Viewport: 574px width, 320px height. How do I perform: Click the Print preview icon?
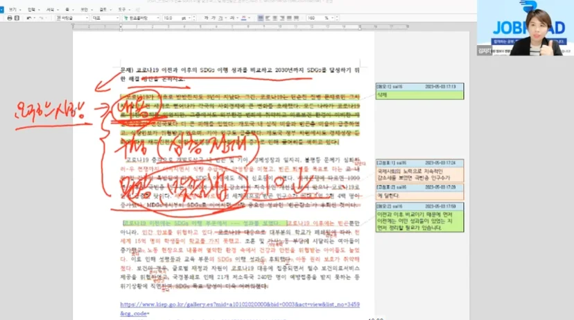tap(17, 18)
